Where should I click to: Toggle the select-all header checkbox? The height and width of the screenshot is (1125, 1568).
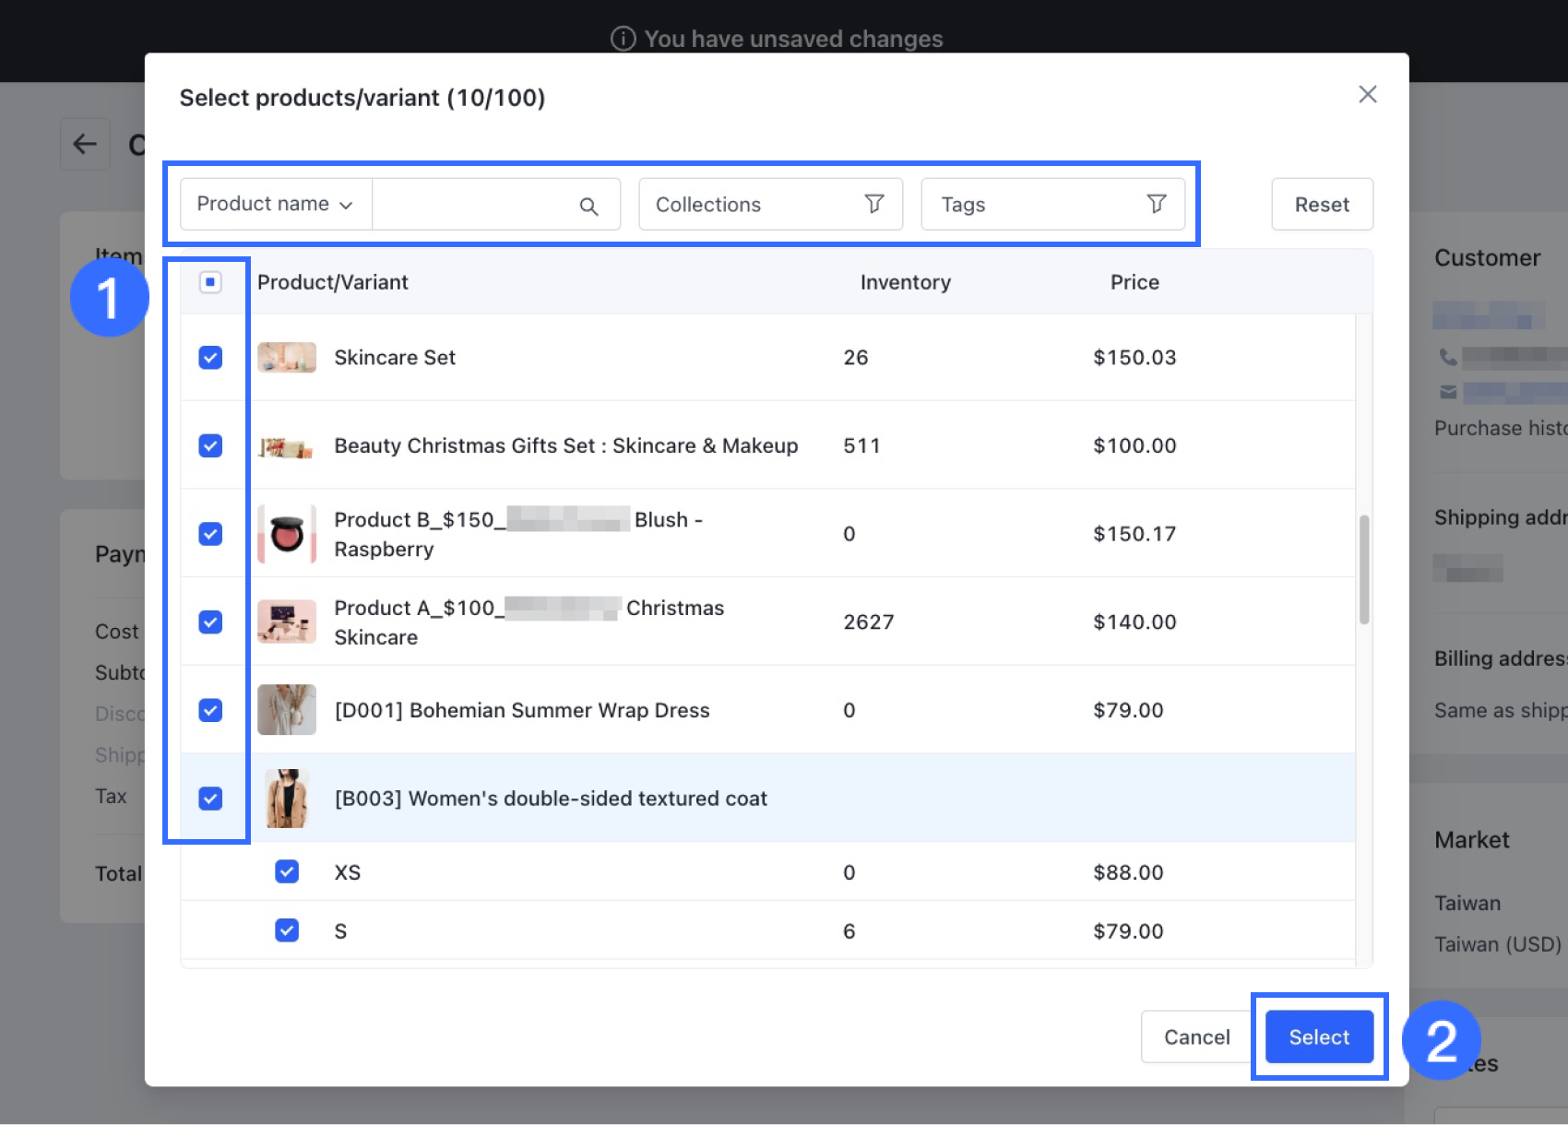pyautogui.click(x=210, y=282)
